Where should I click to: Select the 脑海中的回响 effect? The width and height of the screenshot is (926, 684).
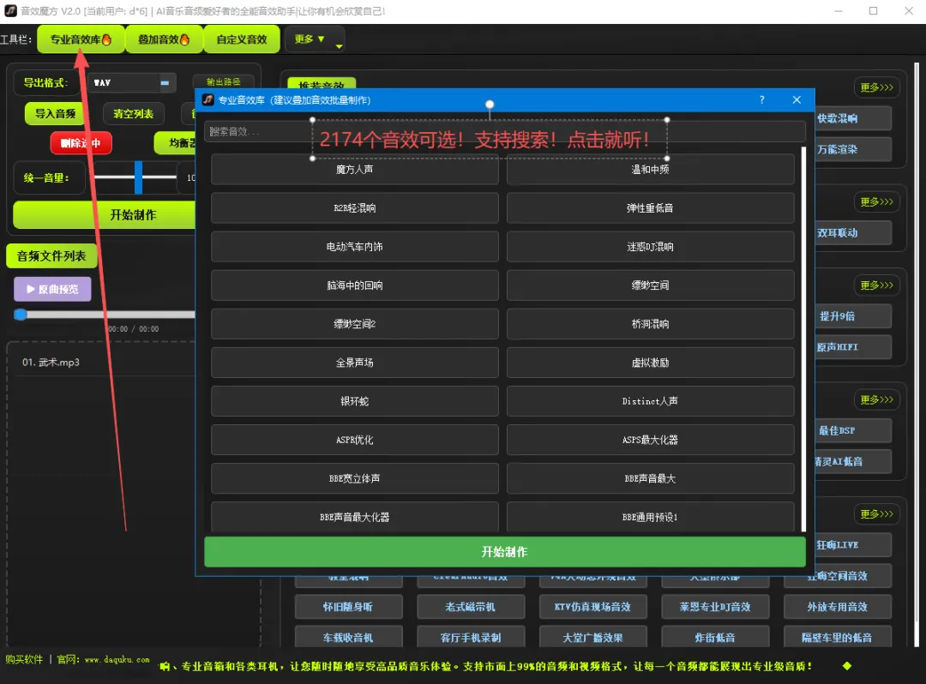tap(354, 285)
